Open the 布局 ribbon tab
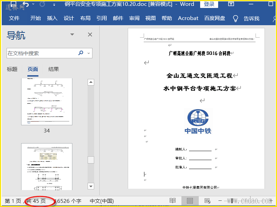This screenshot has height=207, width=277. click(85, 18)
